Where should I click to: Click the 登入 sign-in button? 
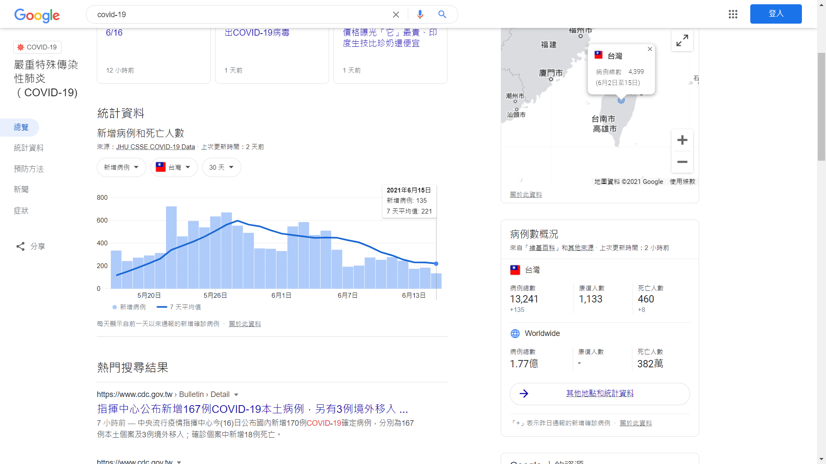[x=776, y=14]
